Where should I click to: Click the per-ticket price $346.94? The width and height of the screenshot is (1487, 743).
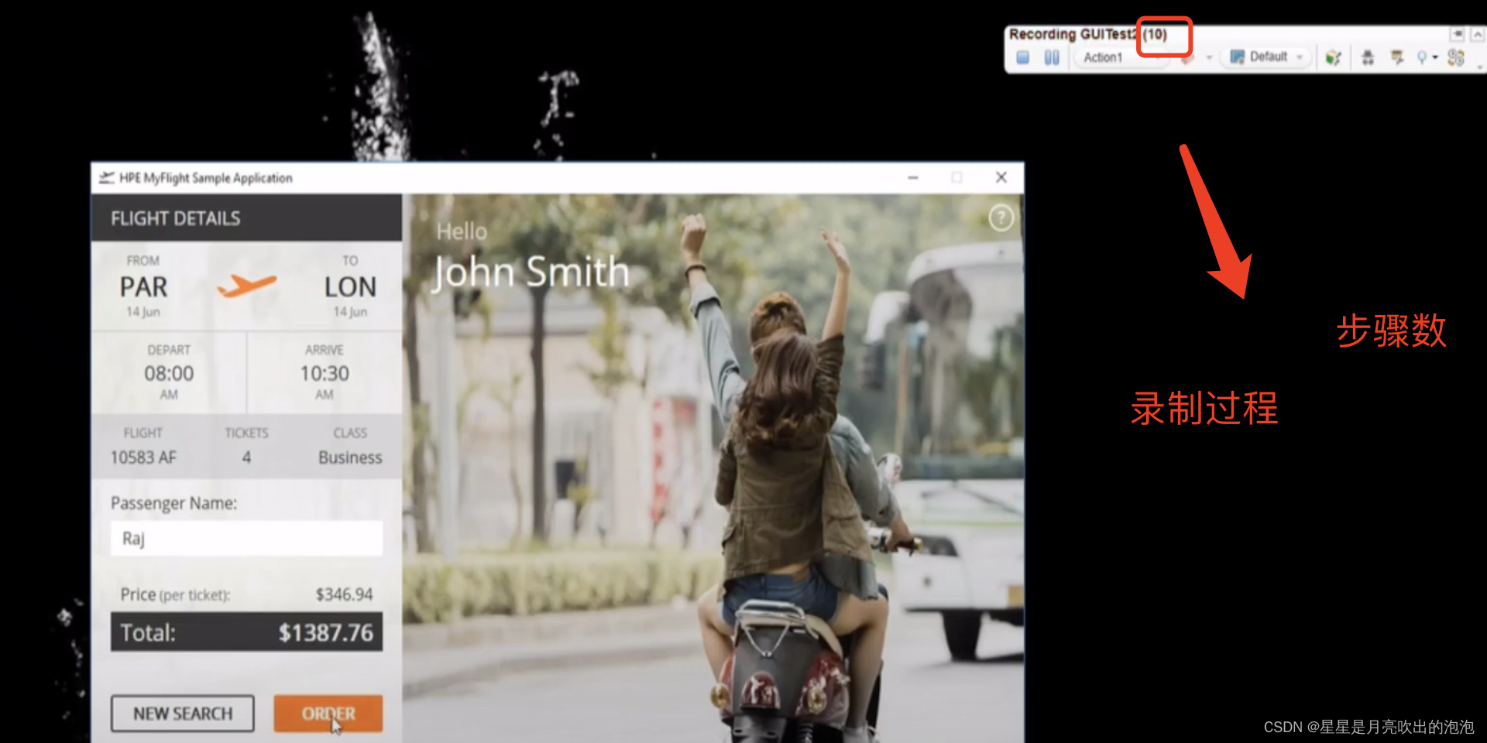click(x=344, y=594)
